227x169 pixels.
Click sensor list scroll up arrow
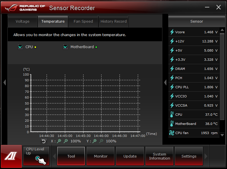[x=222, y=30]
